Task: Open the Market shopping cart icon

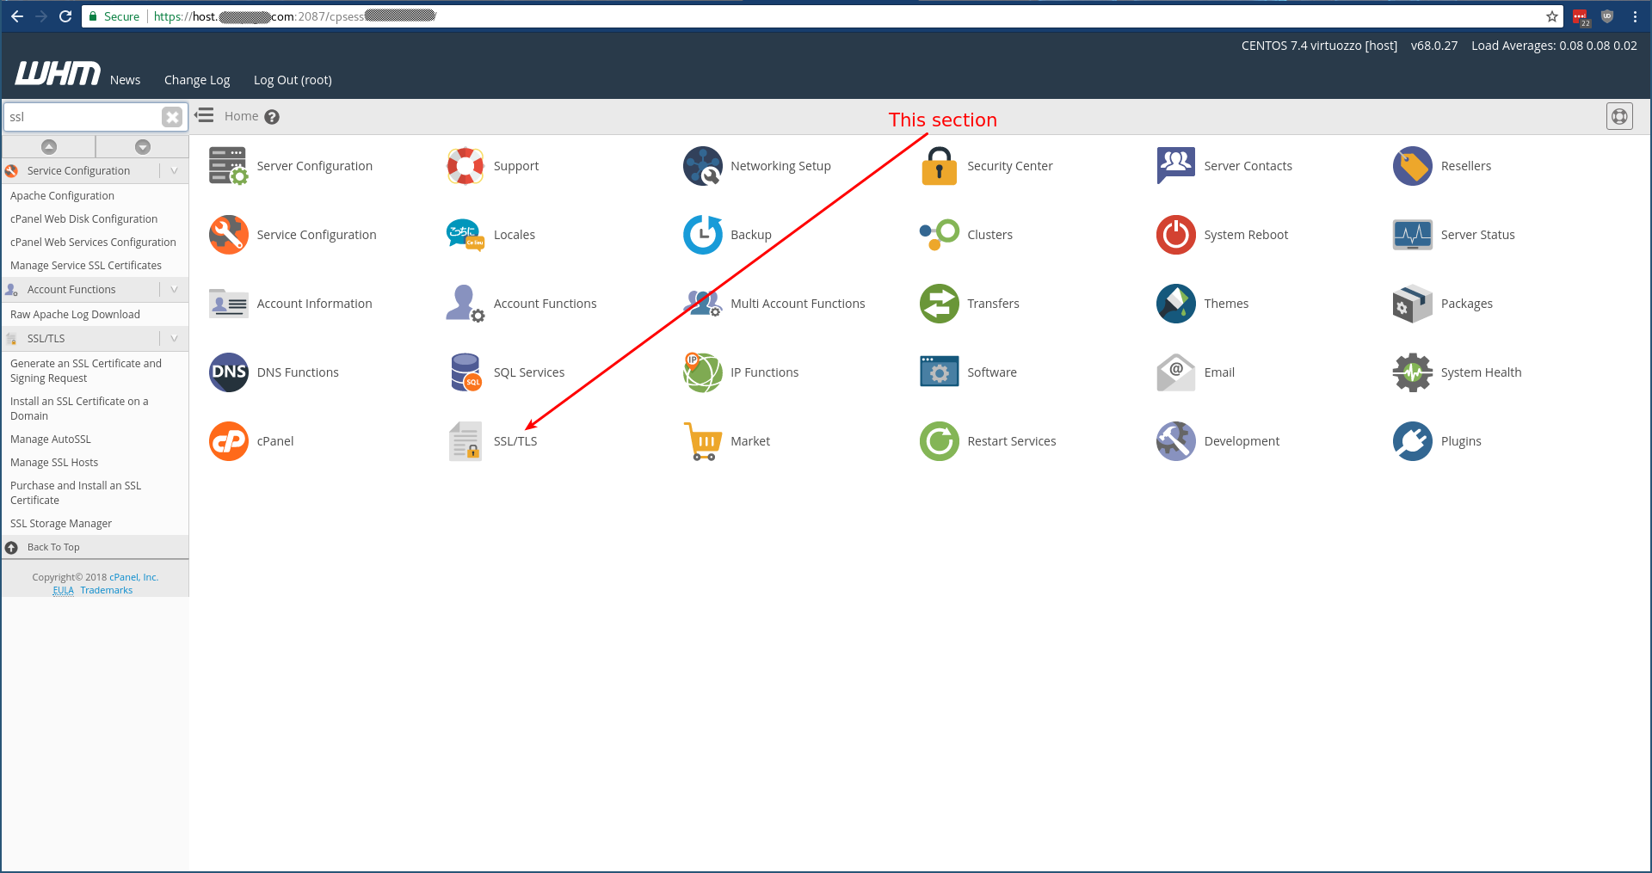Action: click(x=702, y=441)
